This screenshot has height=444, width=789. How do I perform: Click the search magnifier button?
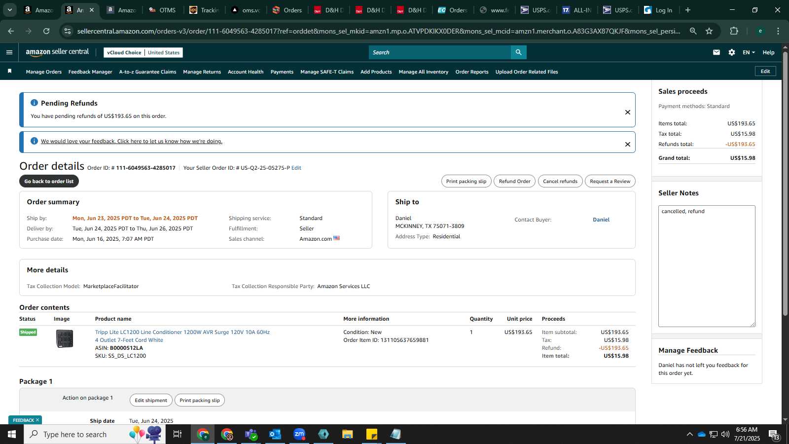tap(518, 52)
